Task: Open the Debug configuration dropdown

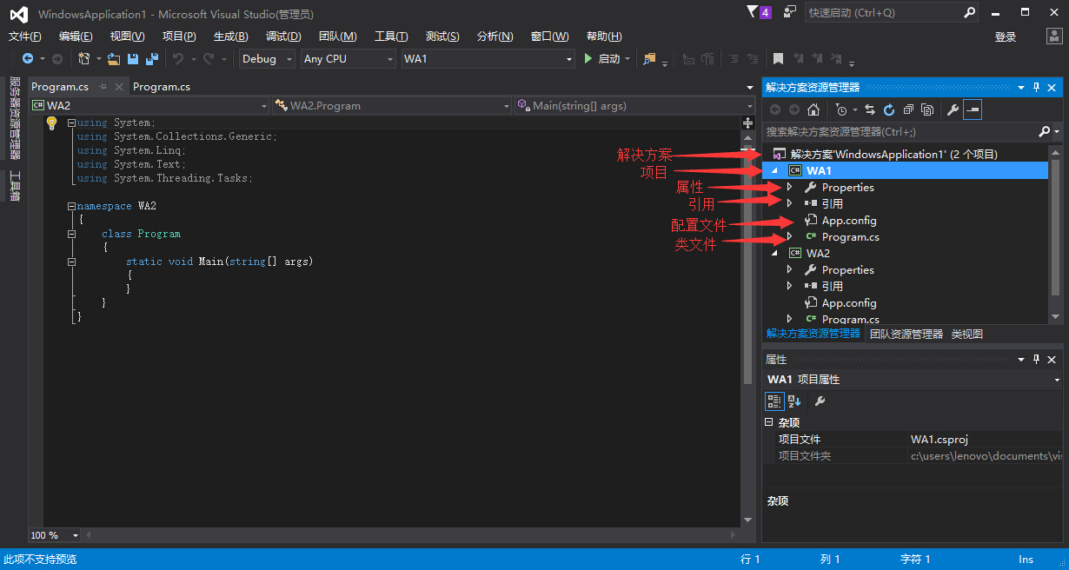Action: (x=267, y=59)
